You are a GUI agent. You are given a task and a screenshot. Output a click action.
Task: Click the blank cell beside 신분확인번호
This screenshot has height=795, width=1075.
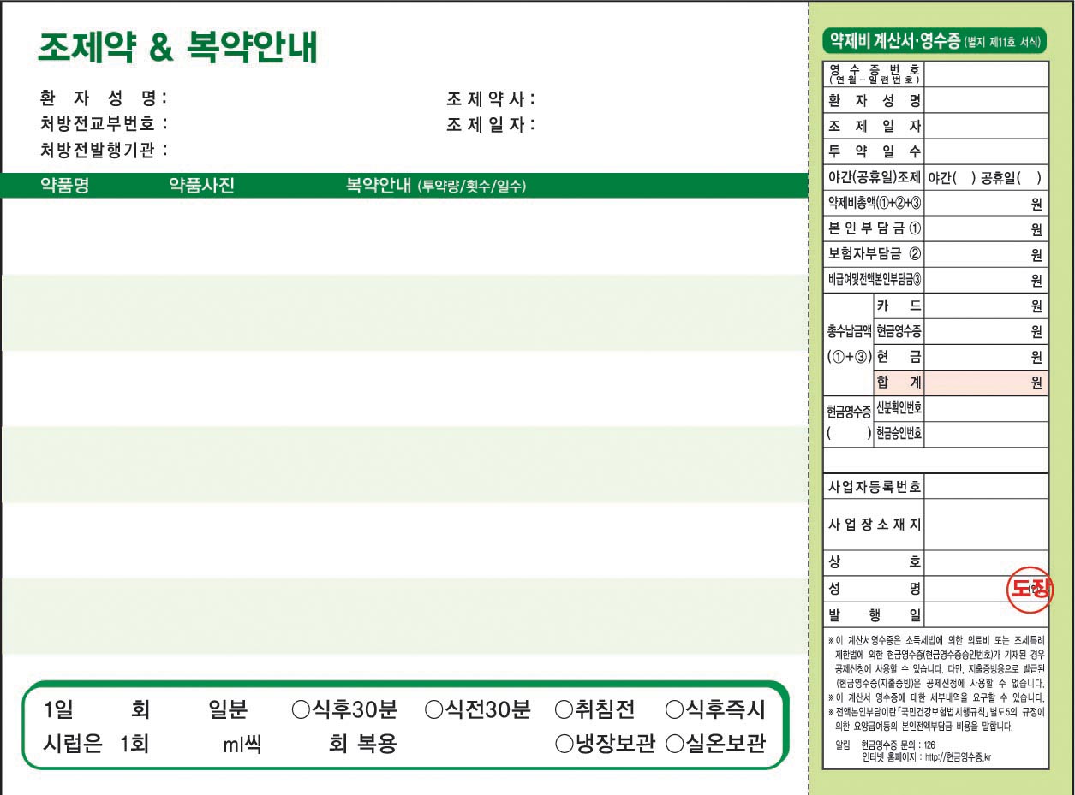986,409
